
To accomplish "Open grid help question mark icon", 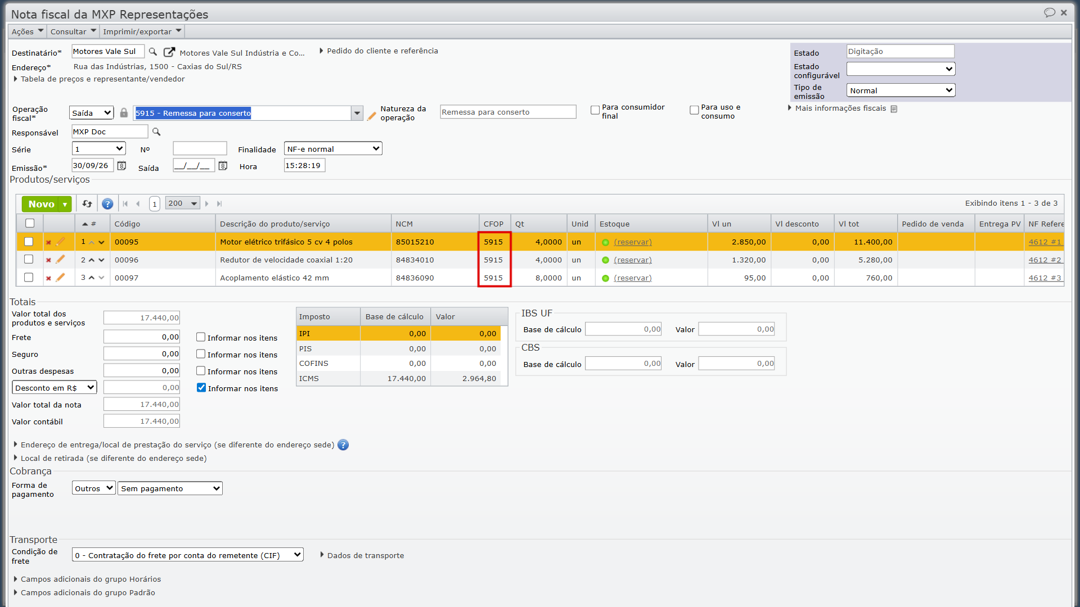I will pos(107,203).
